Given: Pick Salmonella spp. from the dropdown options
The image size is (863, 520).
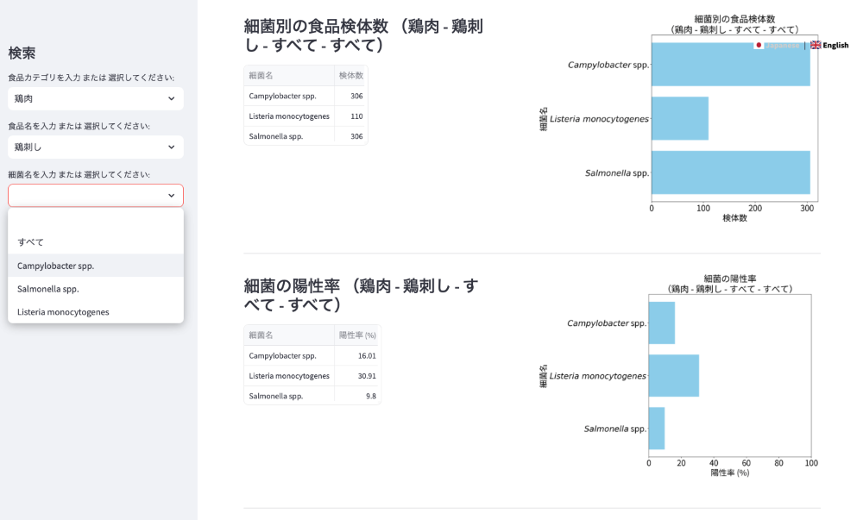Looking at the screenshot, I should tap(47, 289).
